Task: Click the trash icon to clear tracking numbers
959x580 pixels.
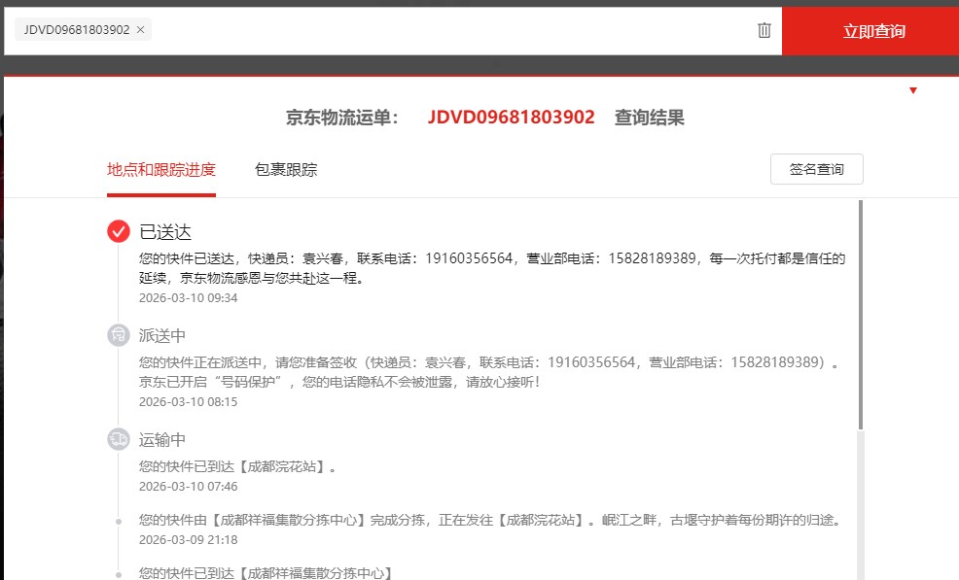Action: pos(764,30)
